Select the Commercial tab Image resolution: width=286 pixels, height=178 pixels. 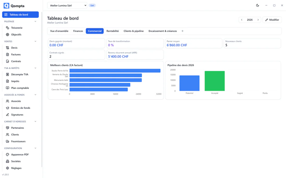[95, 31]
